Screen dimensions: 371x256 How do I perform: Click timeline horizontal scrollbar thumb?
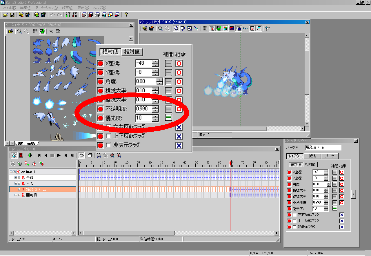[x=129, y=233]
